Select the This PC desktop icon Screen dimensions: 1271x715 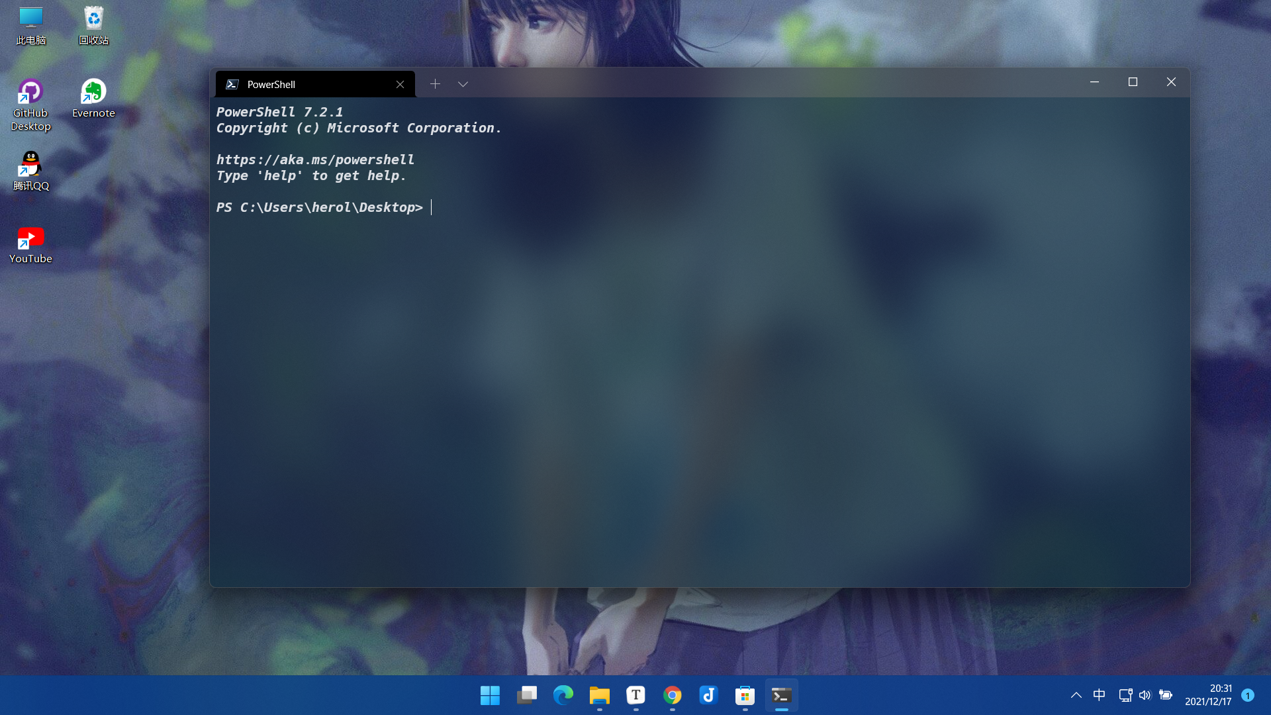point(30,26)
